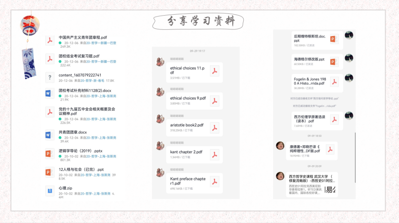Click the PDF icon in ethical choices 11.pdf message
The width and height of the screenshot is (399, 223).
point(215,71)
